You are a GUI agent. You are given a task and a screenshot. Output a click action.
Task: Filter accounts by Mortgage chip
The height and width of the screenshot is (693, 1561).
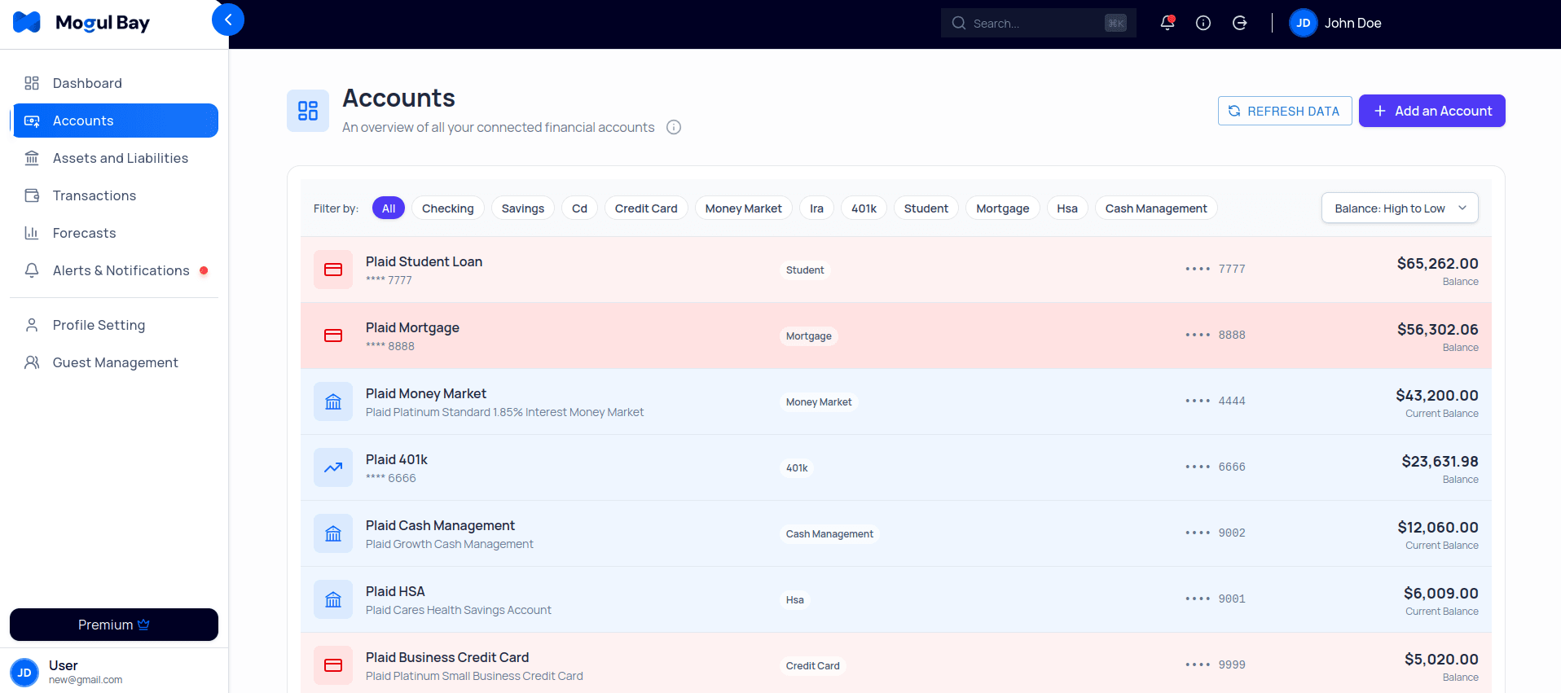coord(1003,208)
